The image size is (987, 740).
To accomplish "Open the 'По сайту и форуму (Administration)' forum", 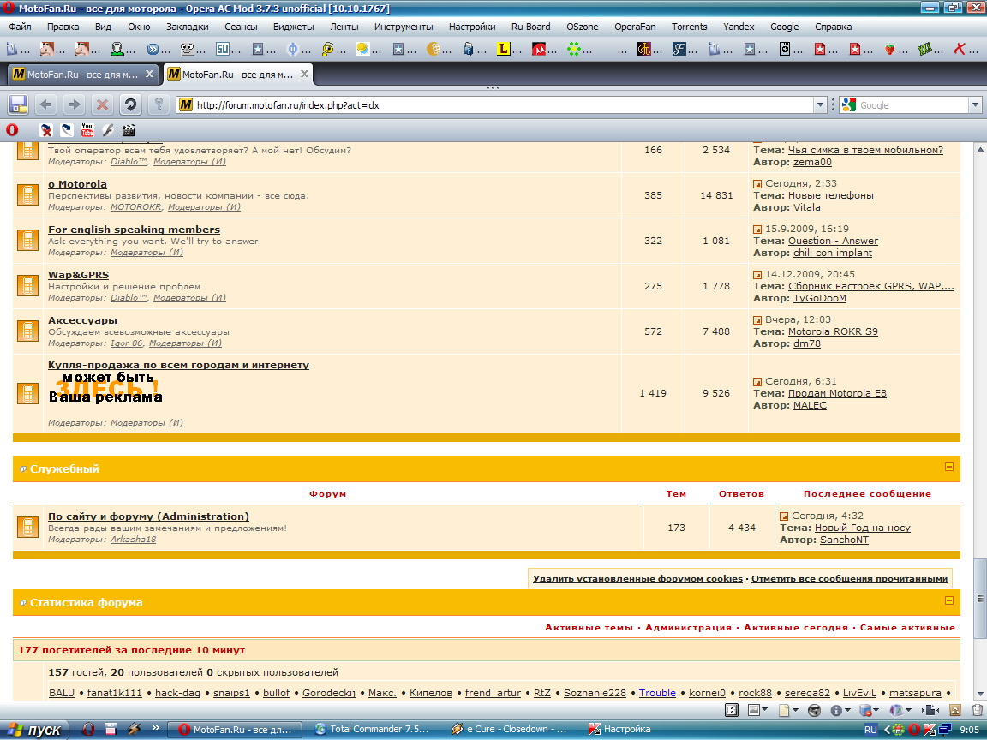I will pos(148,516).
